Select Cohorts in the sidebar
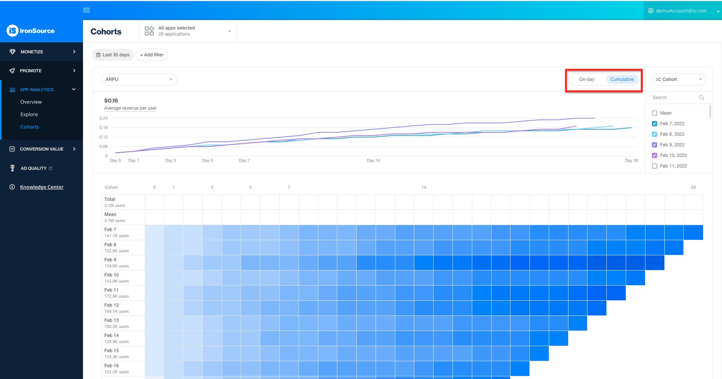 tap(30, 127)
